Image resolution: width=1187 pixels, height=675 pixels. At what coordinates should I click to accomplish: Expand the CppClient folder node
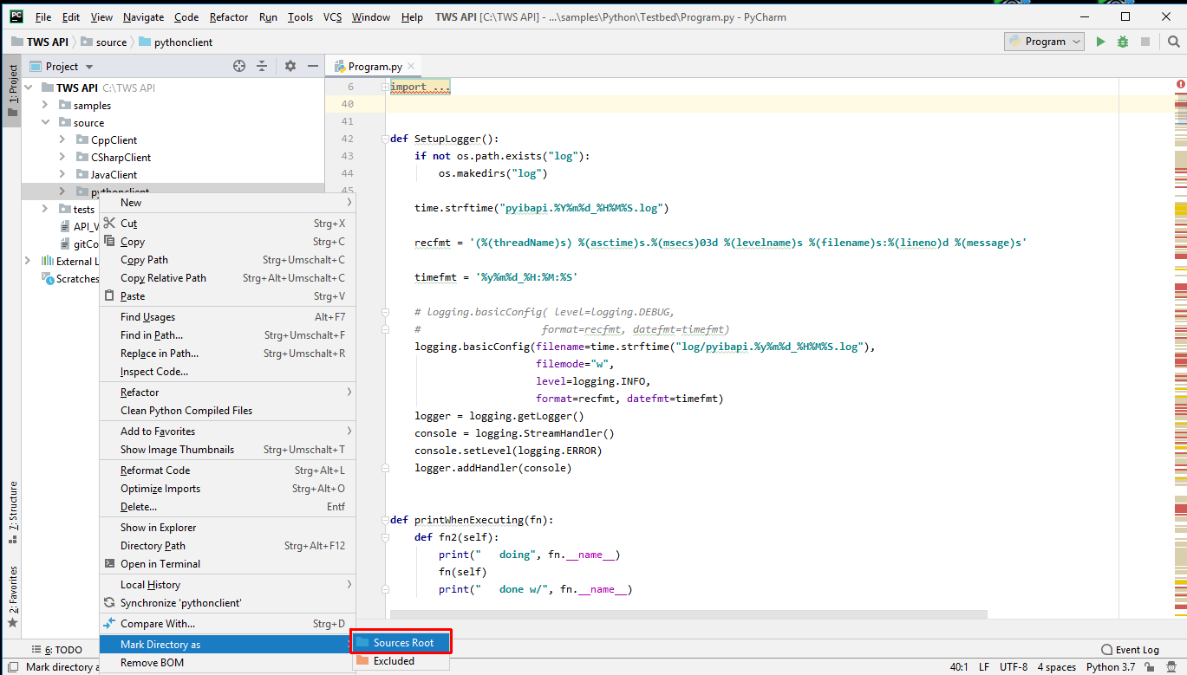click(62, 140)
